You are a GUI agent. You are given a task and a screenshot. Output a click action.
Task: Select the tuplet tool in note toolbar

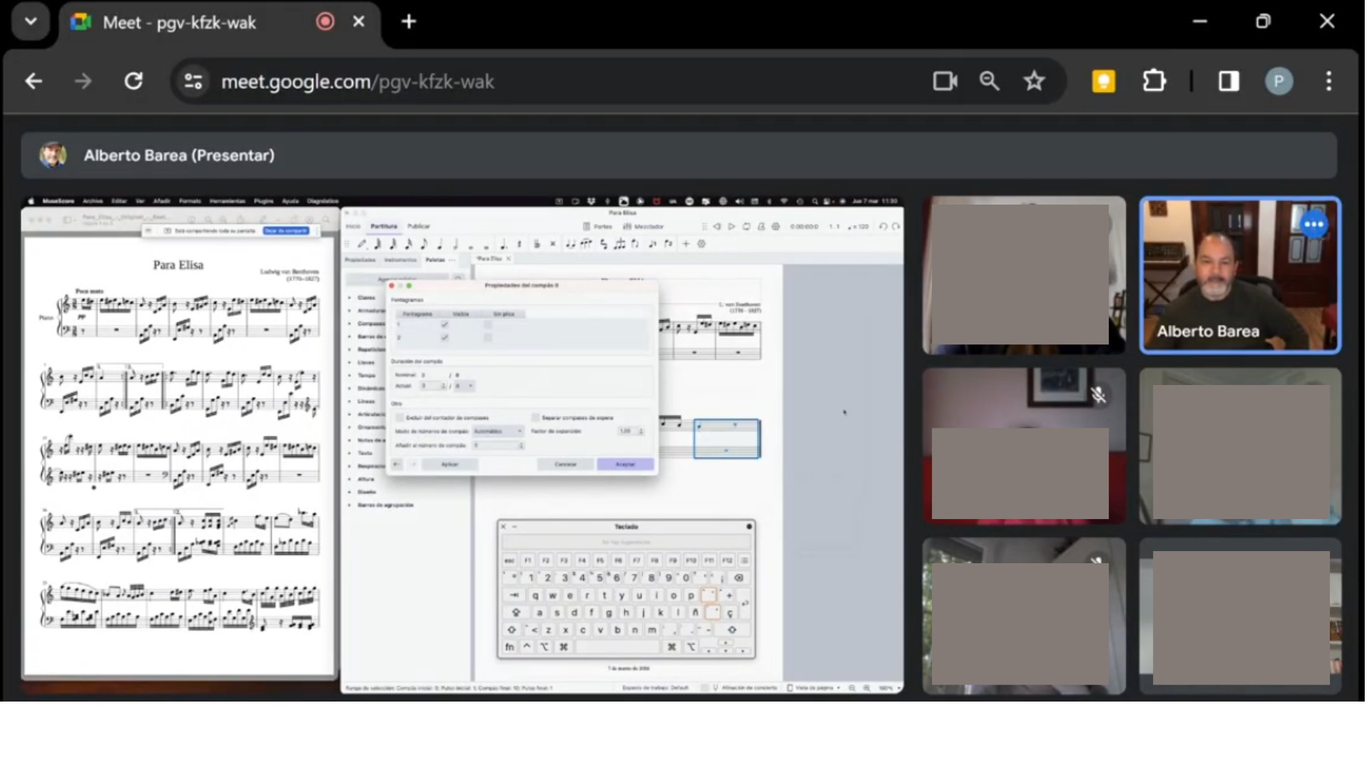tap(620, 245)
